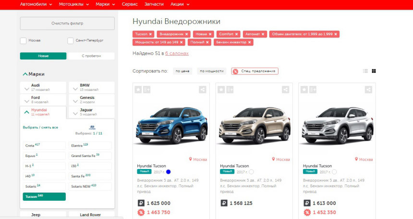
Task: Remove the Tucson filter tag
Action: click(150, 34)
